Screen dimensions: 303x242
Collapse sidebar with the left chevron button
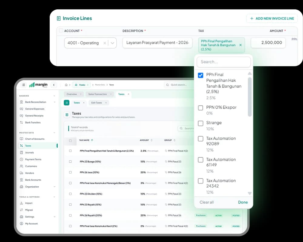pyautogui.click(x=54, y=85)
